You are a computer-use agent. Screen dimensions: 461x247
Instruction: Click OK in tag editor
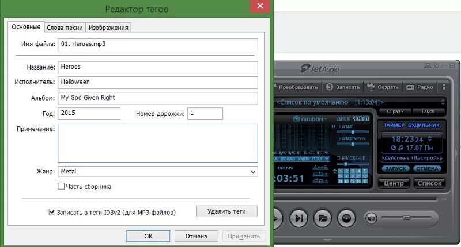[x=148, y=236]
